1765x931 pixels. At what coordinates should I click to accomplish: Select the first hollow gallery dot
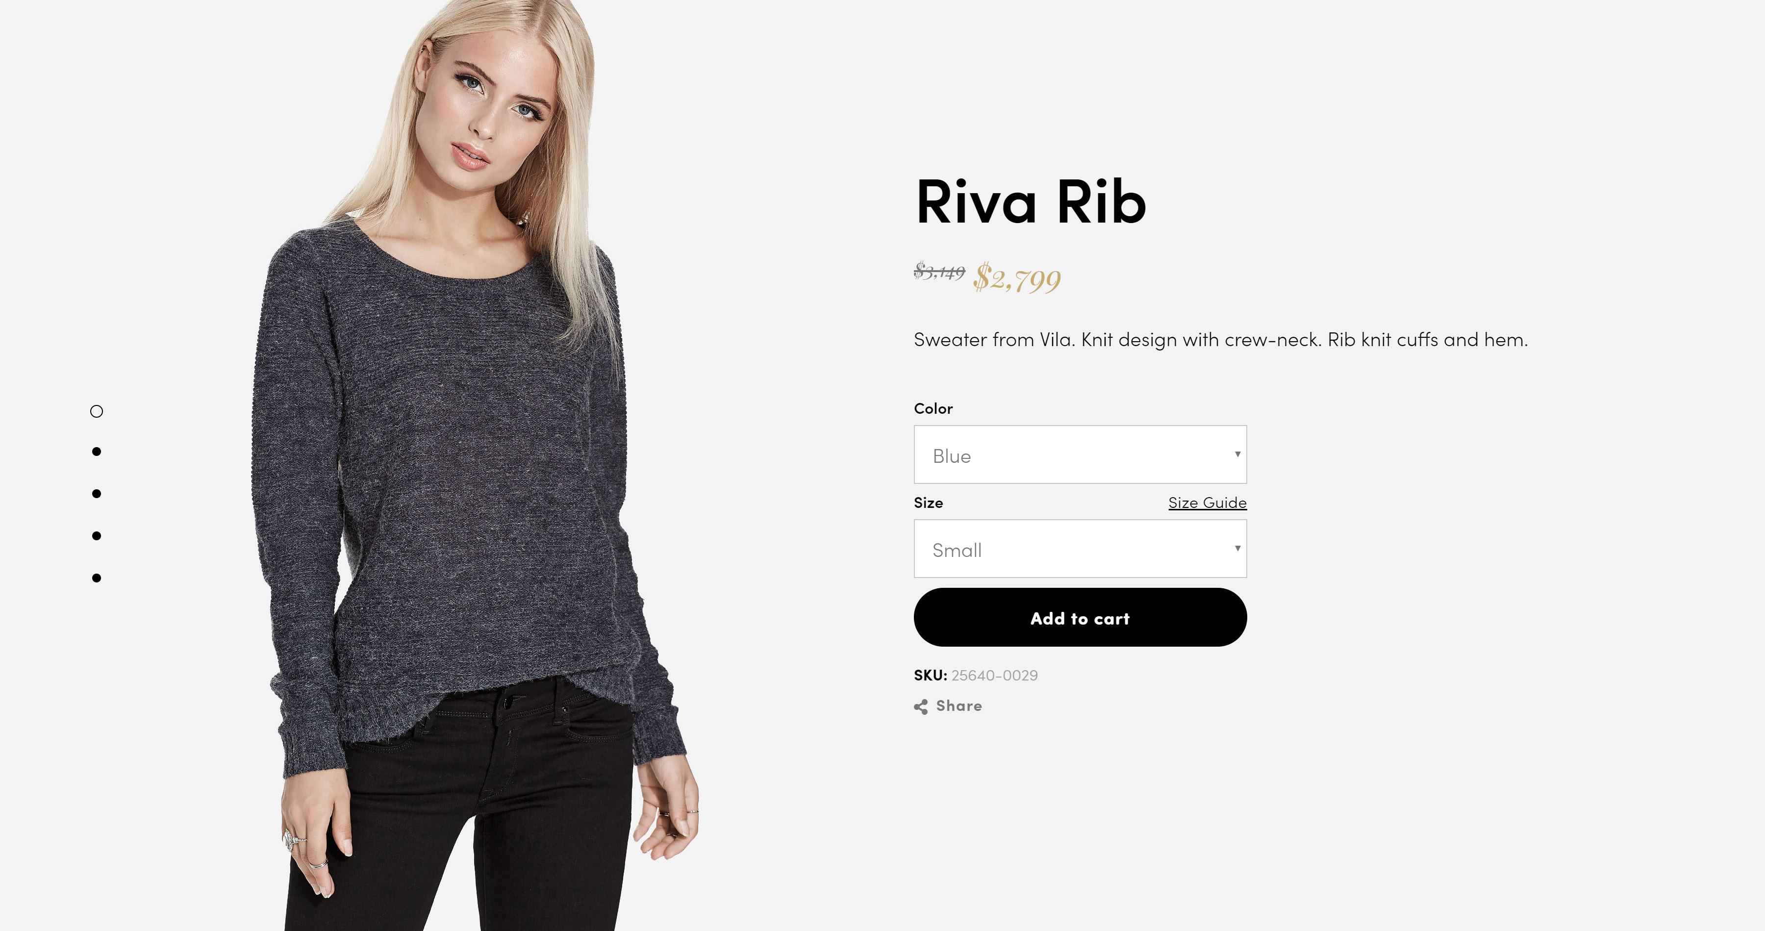[x=97, y=411]
